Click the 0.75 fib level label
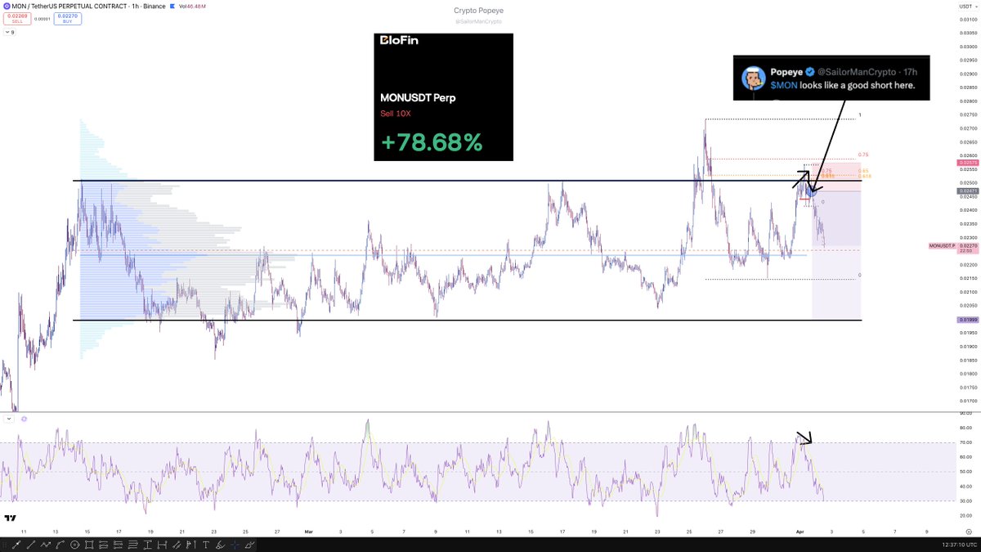The image size is (981, 552). tap(862, 155)
